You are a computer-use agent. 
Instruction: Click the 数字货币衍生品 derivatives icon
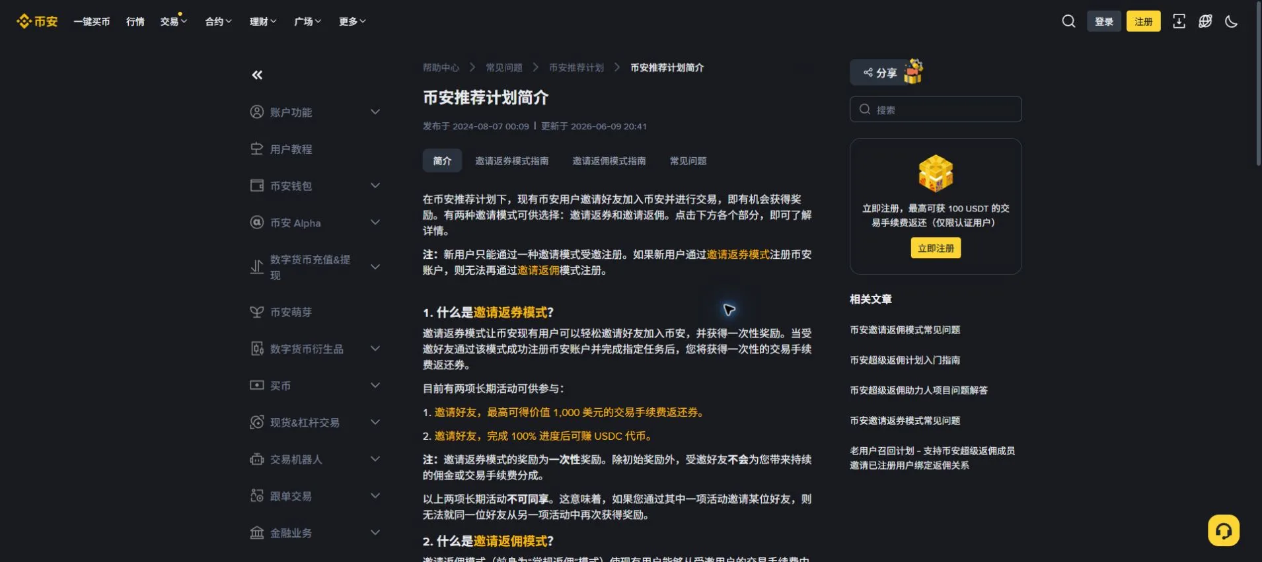[x=257, y=349]
